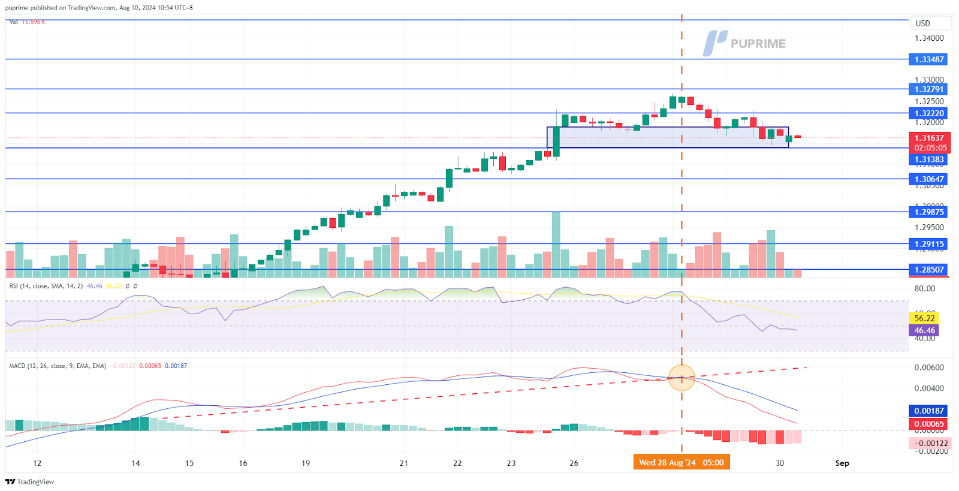Click the Sep label on time axis
959x491 pixels.
click(842, 463)
